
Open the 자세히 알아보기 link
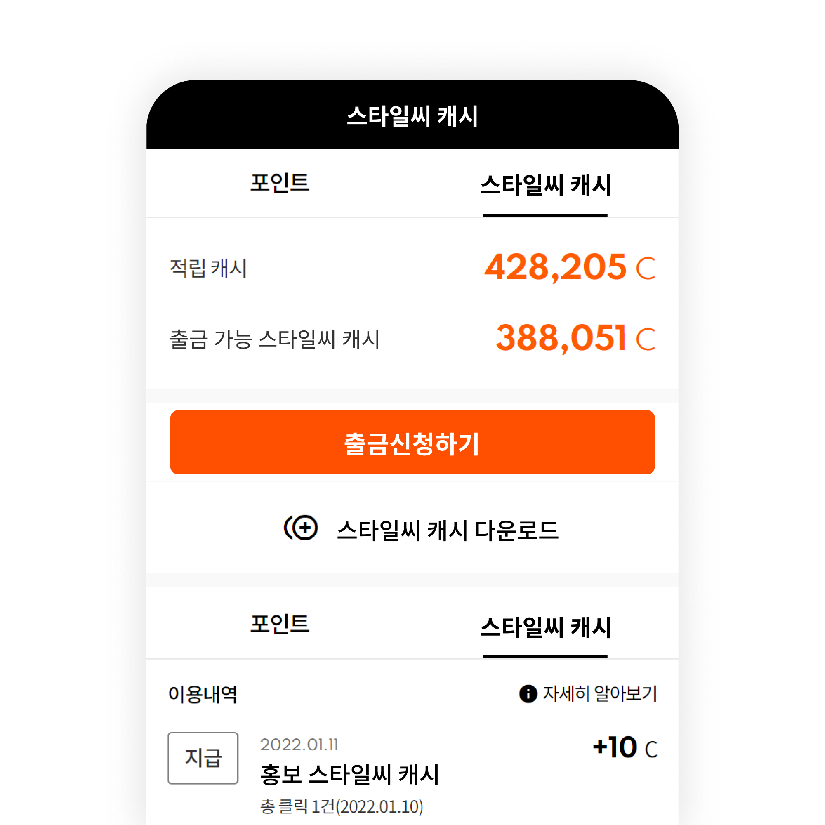click(599, 693)
